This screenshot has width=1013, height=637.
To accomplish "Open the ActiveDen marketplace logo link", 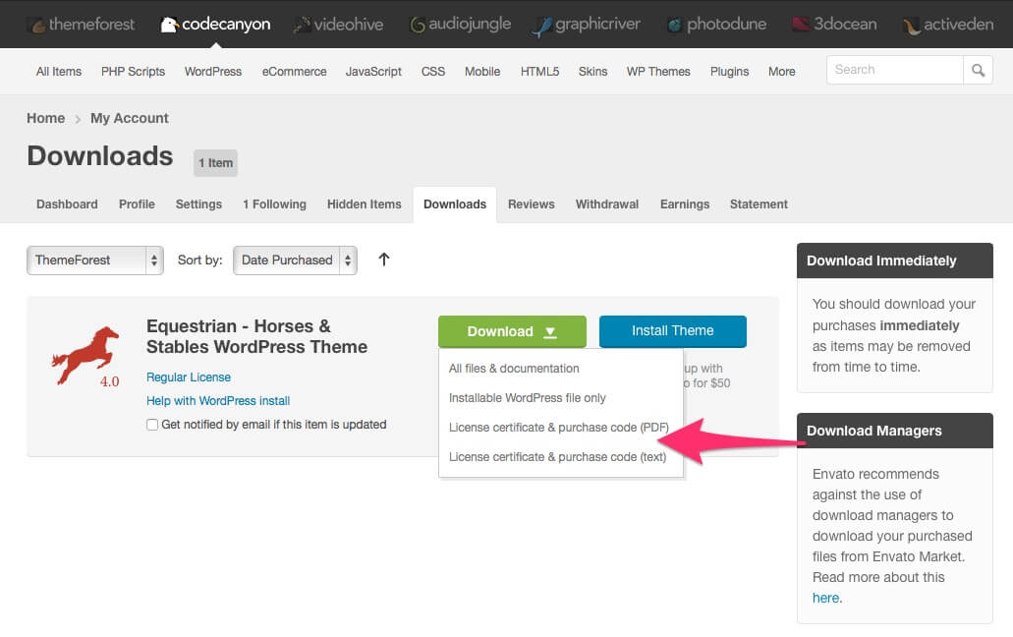I will (x=948, y=25).
